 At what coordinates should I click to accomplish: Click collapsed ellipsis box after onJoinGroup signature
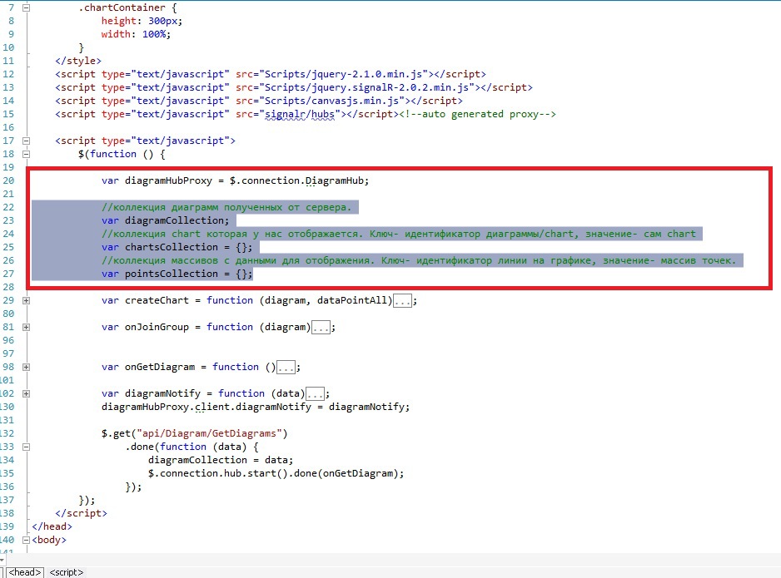tap(321, 328)
